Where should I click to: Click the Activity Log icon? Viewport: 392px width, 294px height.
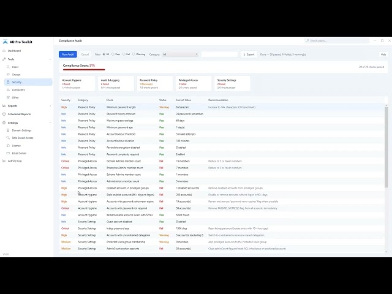[x=4, y=160]
